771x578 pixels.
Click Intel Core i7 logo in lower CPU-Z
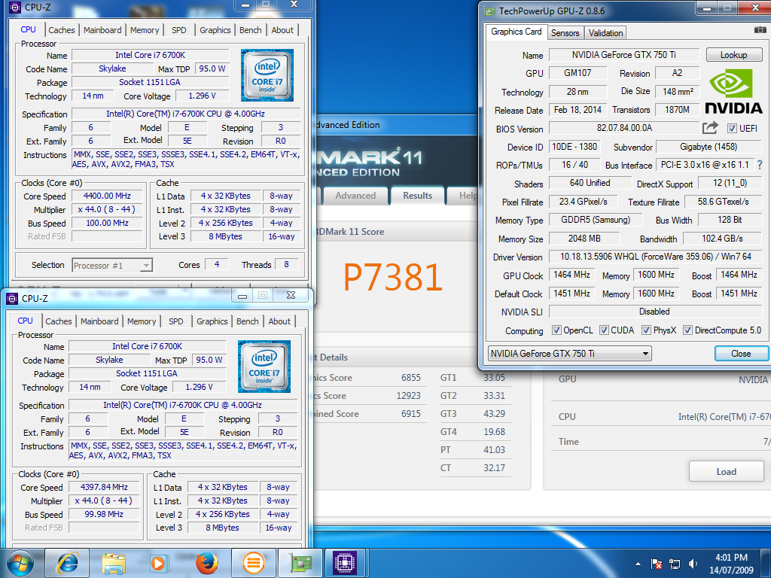(264, 367)
